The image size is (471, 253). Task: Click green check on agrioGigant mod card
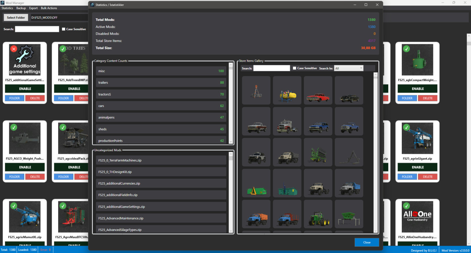[406, 127]
